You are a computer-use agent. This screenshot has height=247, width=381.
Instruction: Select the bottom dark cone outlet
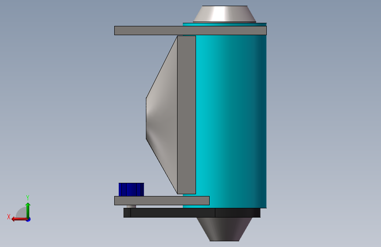click(x=224, y=229)
